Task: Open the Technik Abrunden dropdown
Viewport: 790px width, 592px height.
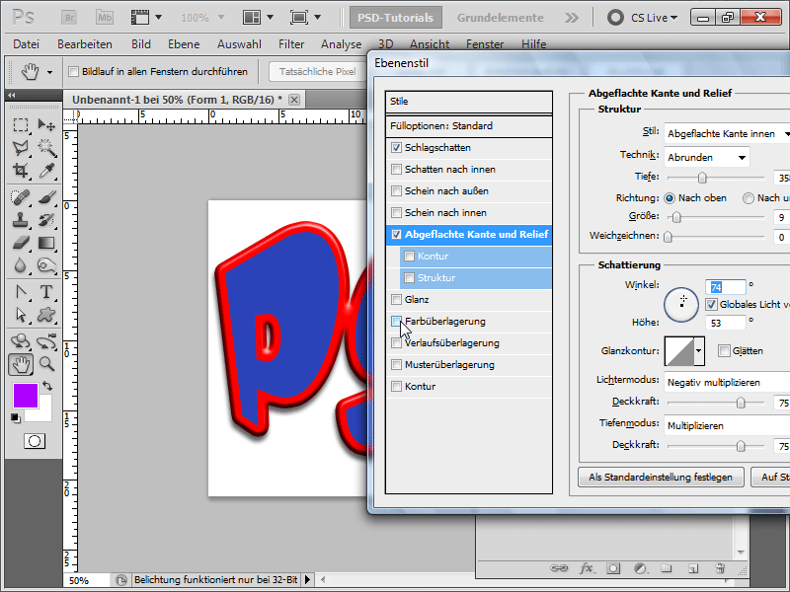Action: tap(706, 157)
